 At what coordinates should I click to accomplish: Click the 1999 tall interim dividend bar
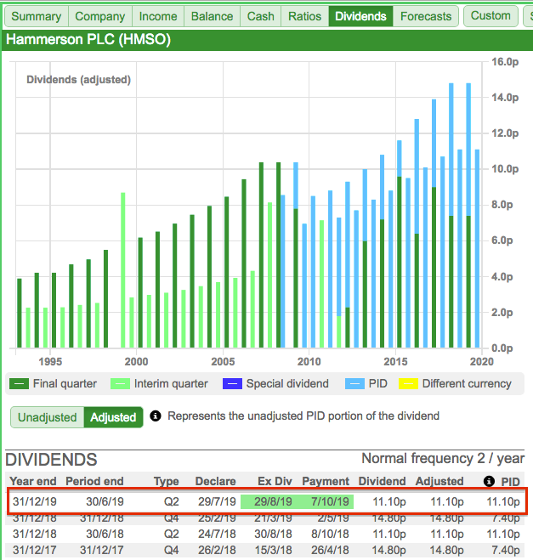(x=123, y=270)
